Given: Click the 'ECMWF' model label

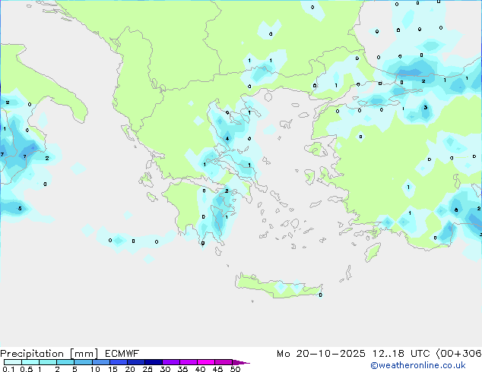Looking at the screenshot, I should pyautogui.click(x=122, y=354).
